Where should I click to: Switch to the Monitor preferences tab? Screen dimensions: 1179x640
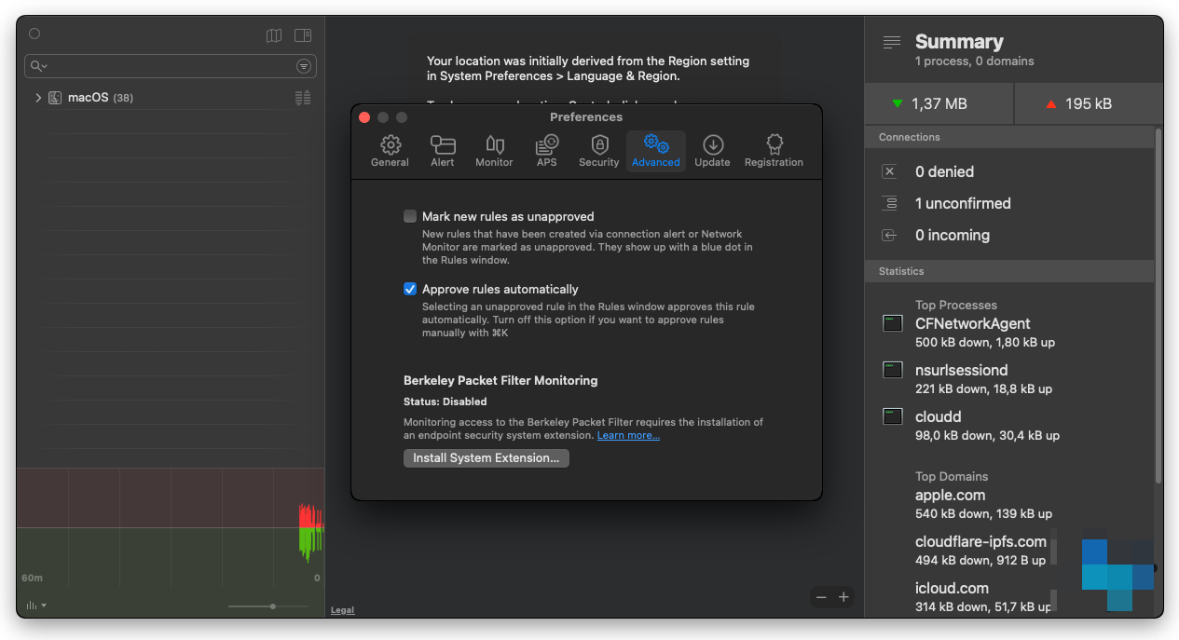click(x=494, y=151)
